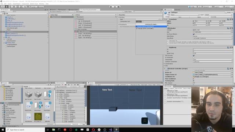Screen dimensions: 235x132
Task: Switch to the Scene tab
Action: [53, 10]
